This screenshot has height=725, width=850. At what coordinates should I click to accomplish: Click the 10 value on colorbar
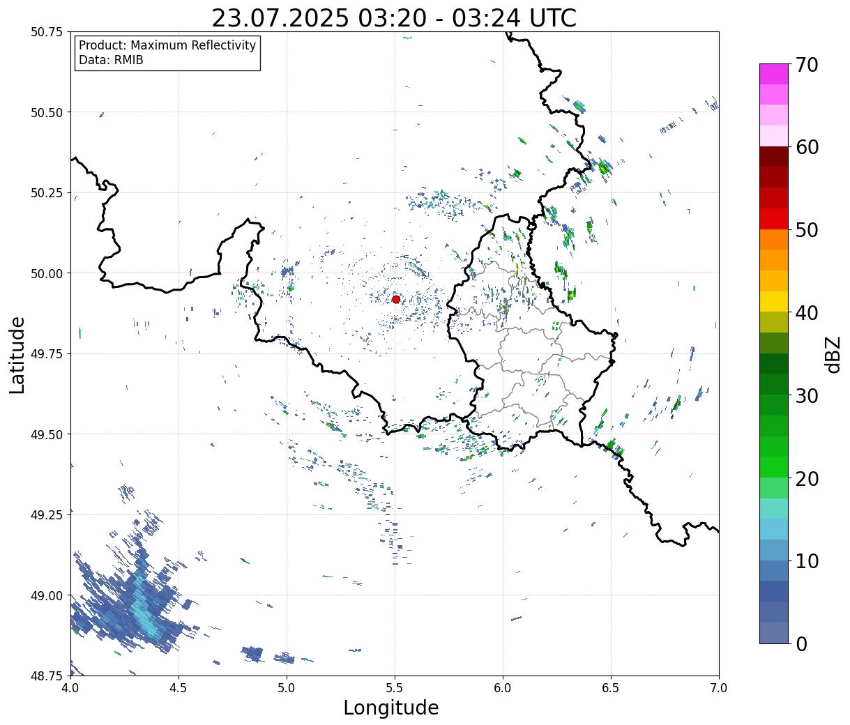click(807, 561)
